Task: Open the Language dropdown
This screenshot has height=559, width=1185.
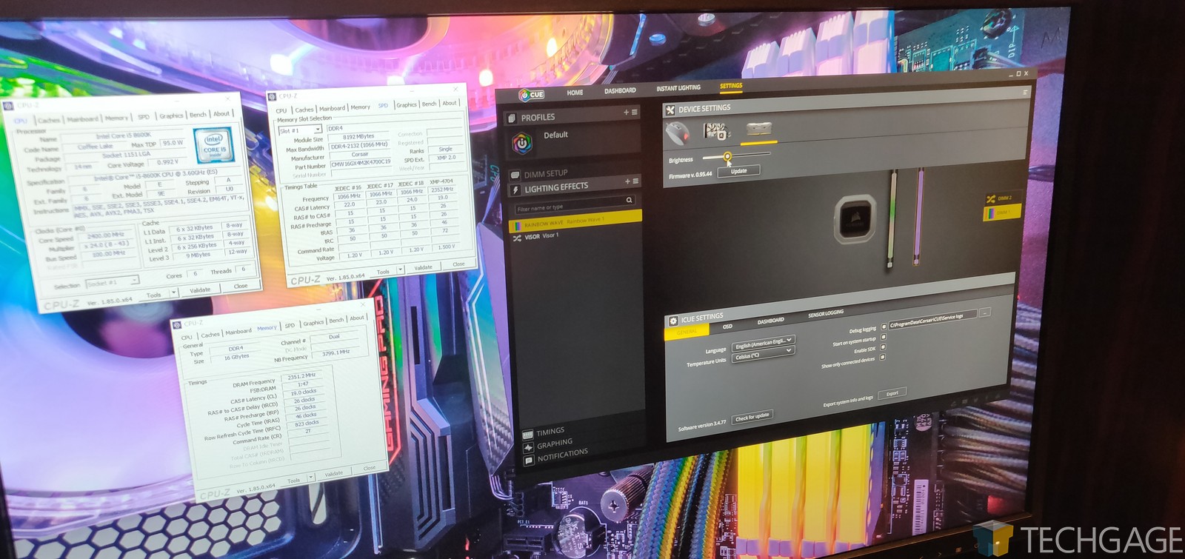Action: pos(763,343)
